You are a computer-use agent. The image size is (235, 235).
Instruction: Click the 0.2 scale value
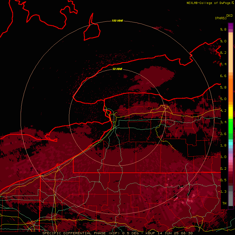tap(223, 169)
